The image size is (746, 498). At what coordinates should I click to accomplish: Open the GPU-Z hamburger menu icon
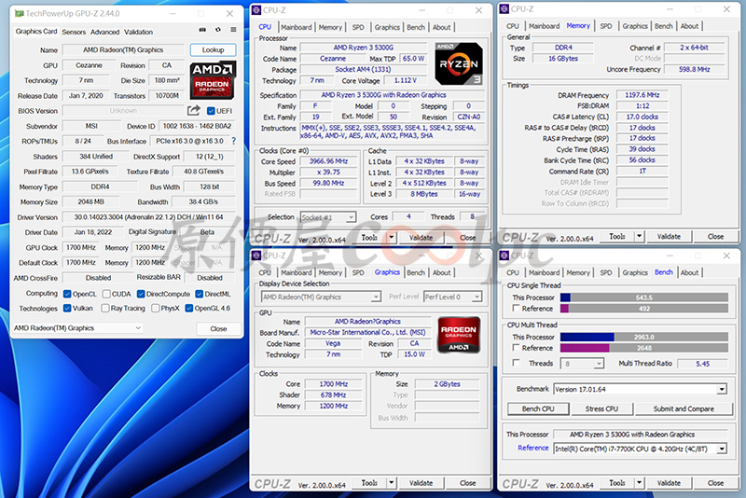pyautogui.click(x=233, y=30)
